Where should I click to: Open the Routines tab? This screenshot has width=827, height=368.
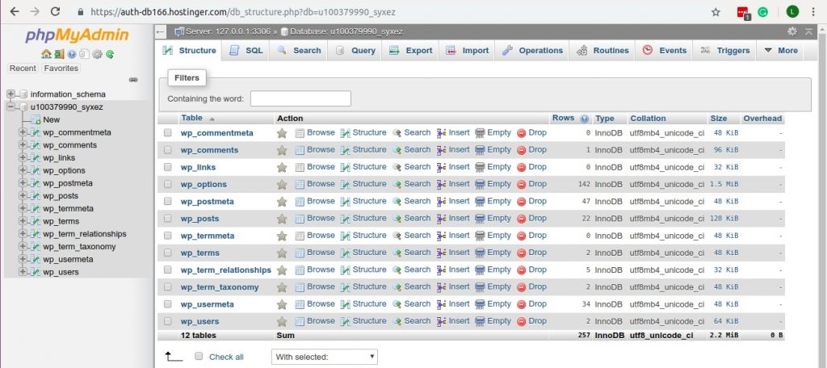[602, 51]
